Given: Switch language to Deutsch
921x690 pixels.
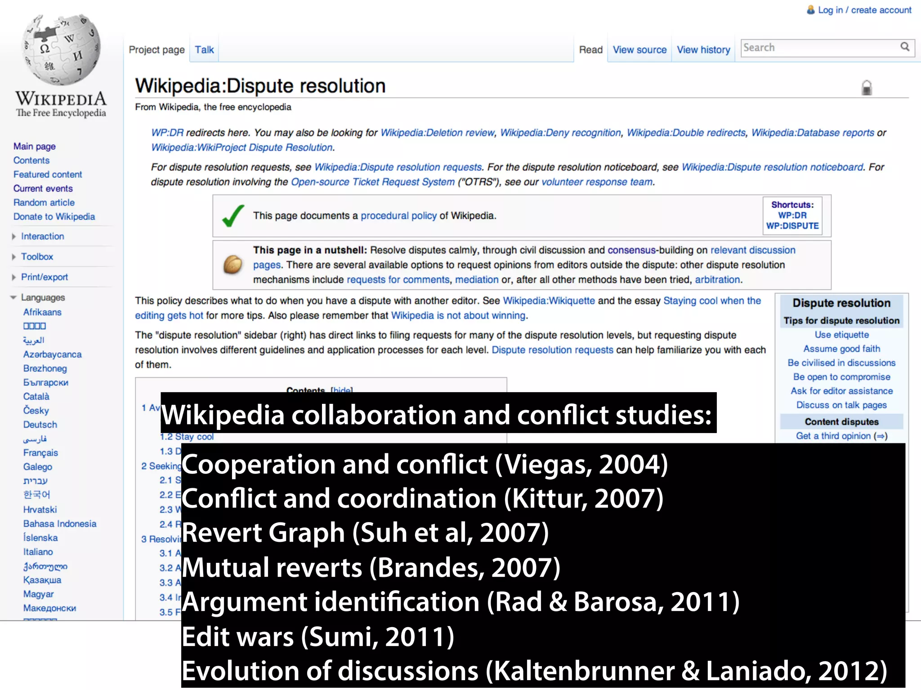Looking at the screenshot, I should pyautogui.click(x=40, y=425).
